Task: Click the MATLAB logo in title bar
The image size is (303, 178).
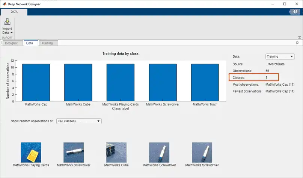Action: [x=4, y=4]
